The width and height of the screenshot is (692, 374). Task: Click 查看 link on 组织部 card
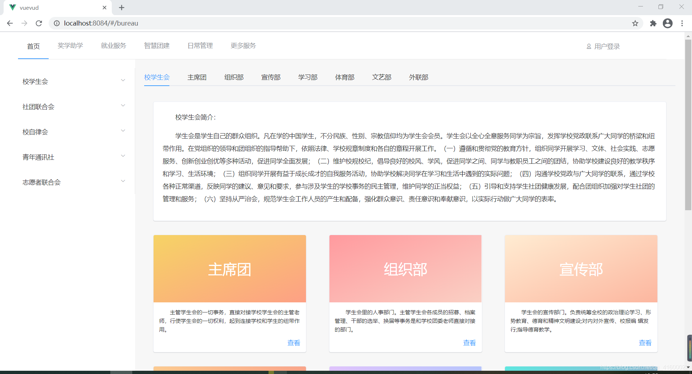pos(469,343)
